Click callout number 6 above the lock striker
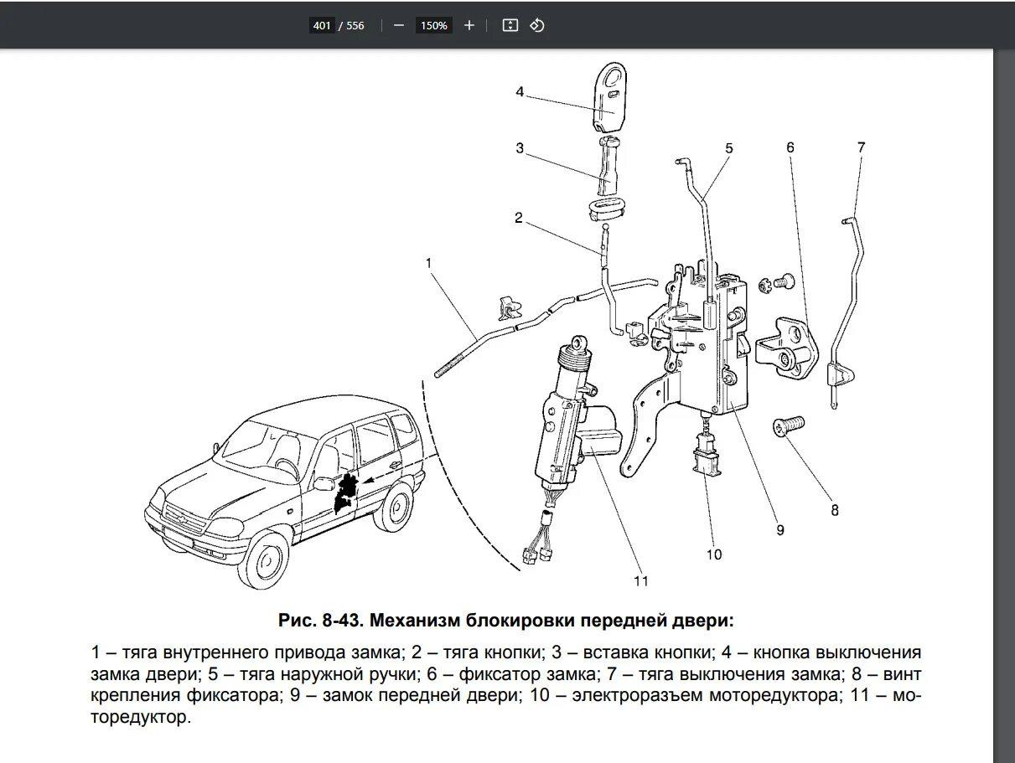 point(790,147)
